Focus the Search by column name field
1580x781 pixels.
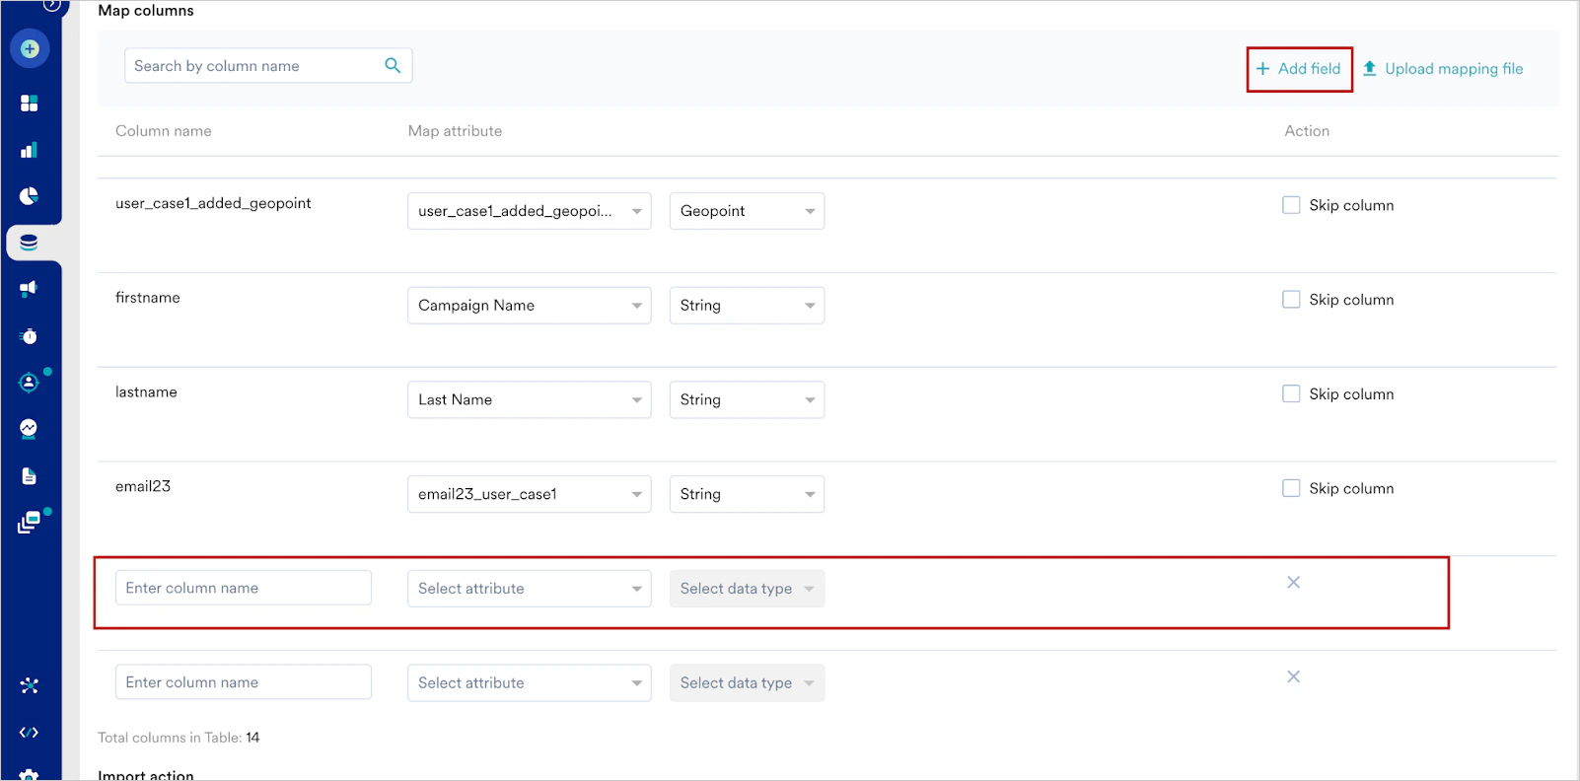coord(268,66)
